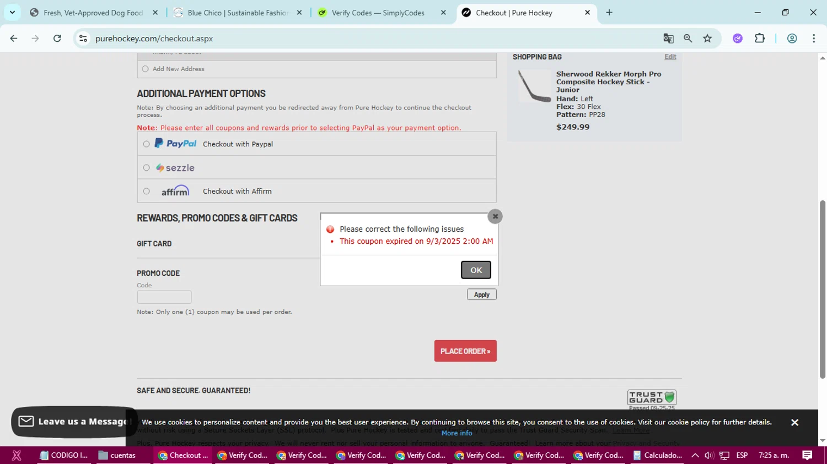Close the Blue Chico browser tab
The image size is (827, 464).
[x=299, y=13]
